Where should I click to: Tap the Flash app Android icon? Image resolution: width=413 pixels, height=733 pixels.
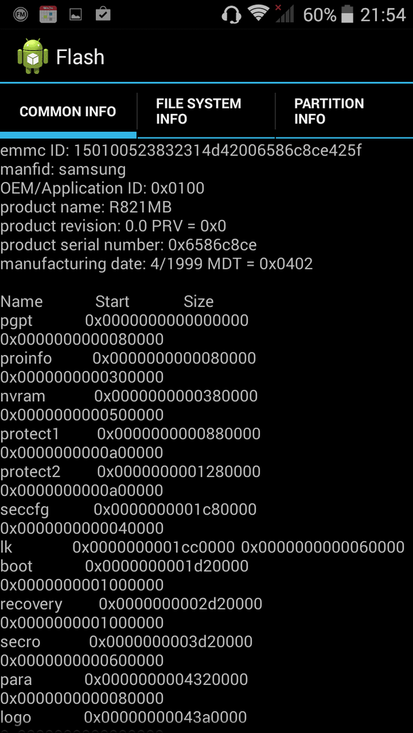[x=33, y=56]
